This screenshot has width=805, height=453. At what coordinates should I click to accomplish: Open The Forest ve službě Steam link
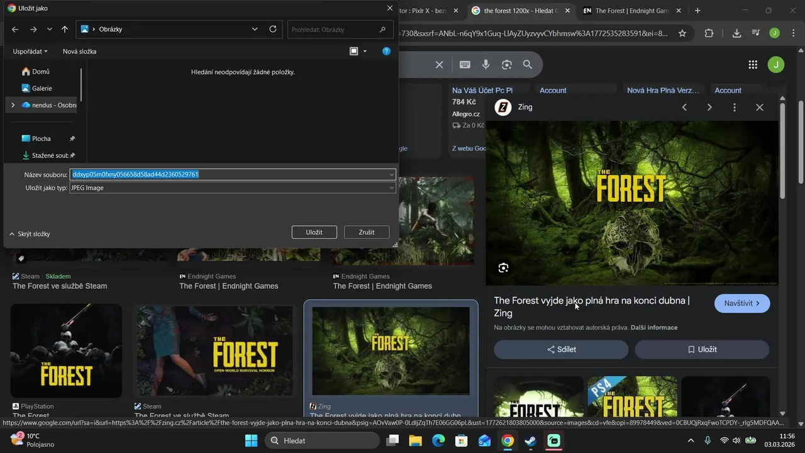tap(60, 286)
